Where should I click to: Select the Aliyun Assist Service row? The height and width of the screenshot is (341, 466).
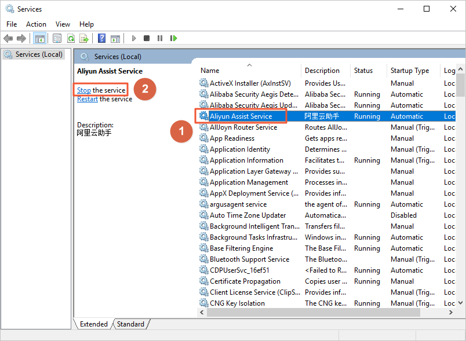tap(326, 116)
